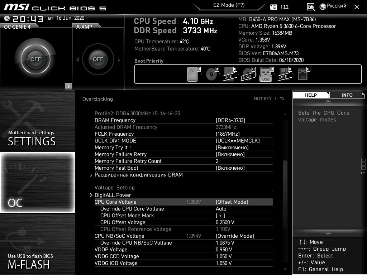This screenshot has height=275, width=367.
Task: Open the OC overclocking section
Action: tap(37, 182)
